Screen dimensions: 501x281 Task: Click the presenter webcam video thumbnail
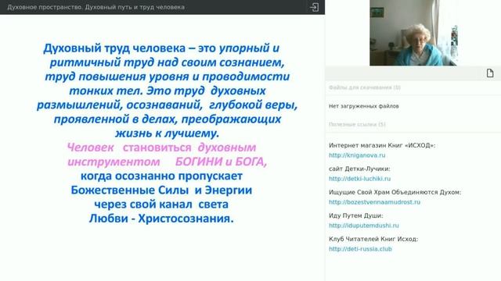click(413, 33)
